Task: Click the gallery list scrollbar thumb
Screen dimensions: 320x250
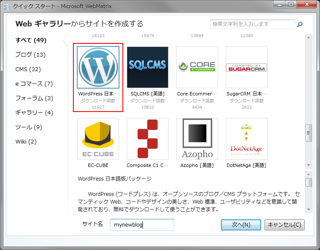Action: 308,133
